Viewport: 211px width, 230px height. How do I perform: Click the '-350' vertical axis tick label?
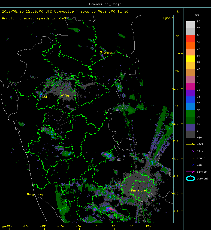pos(175,176)
